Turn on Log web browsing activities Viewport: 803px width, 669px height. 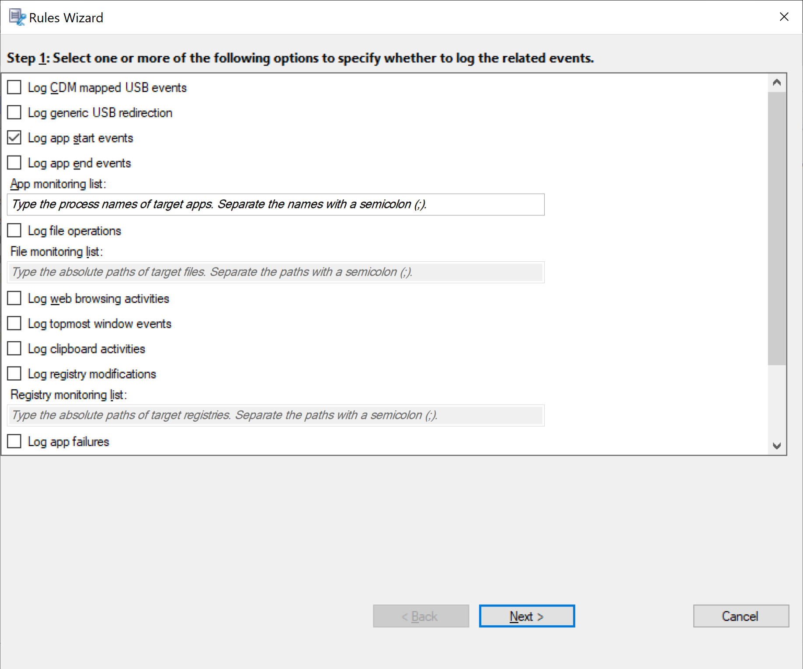(x=14, y=298)
